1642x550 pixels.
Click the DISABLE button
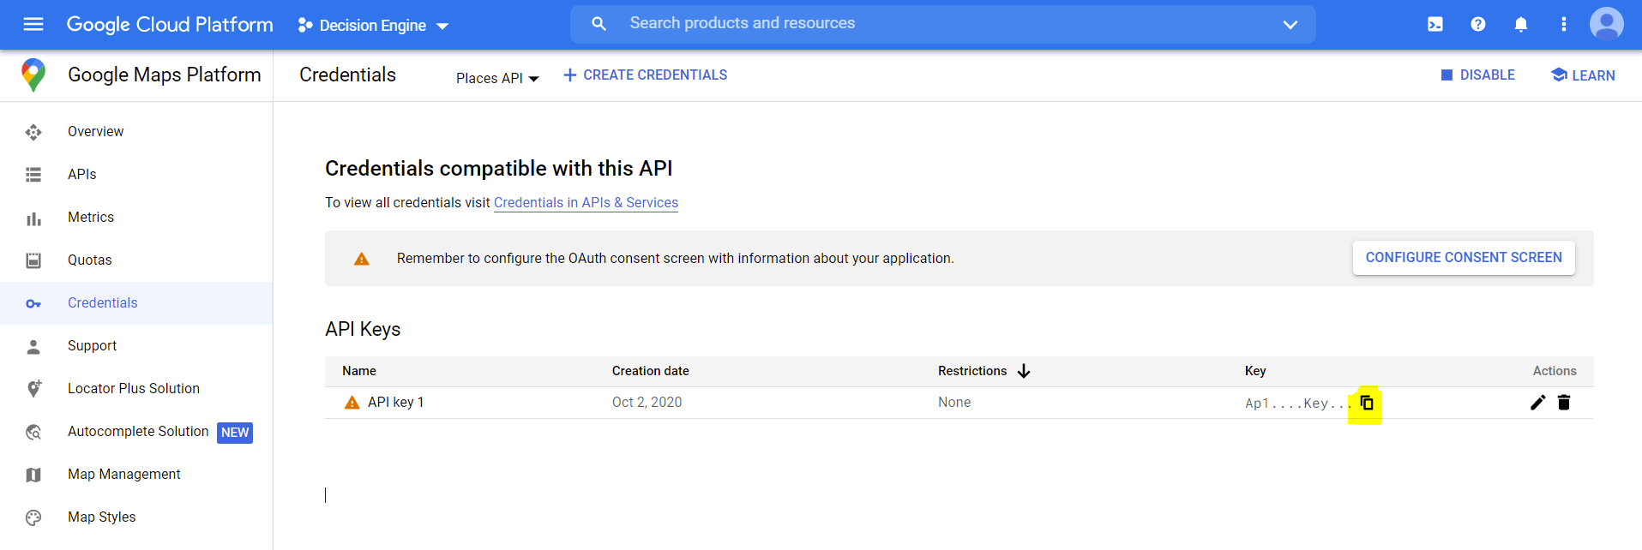(1478, 75)
